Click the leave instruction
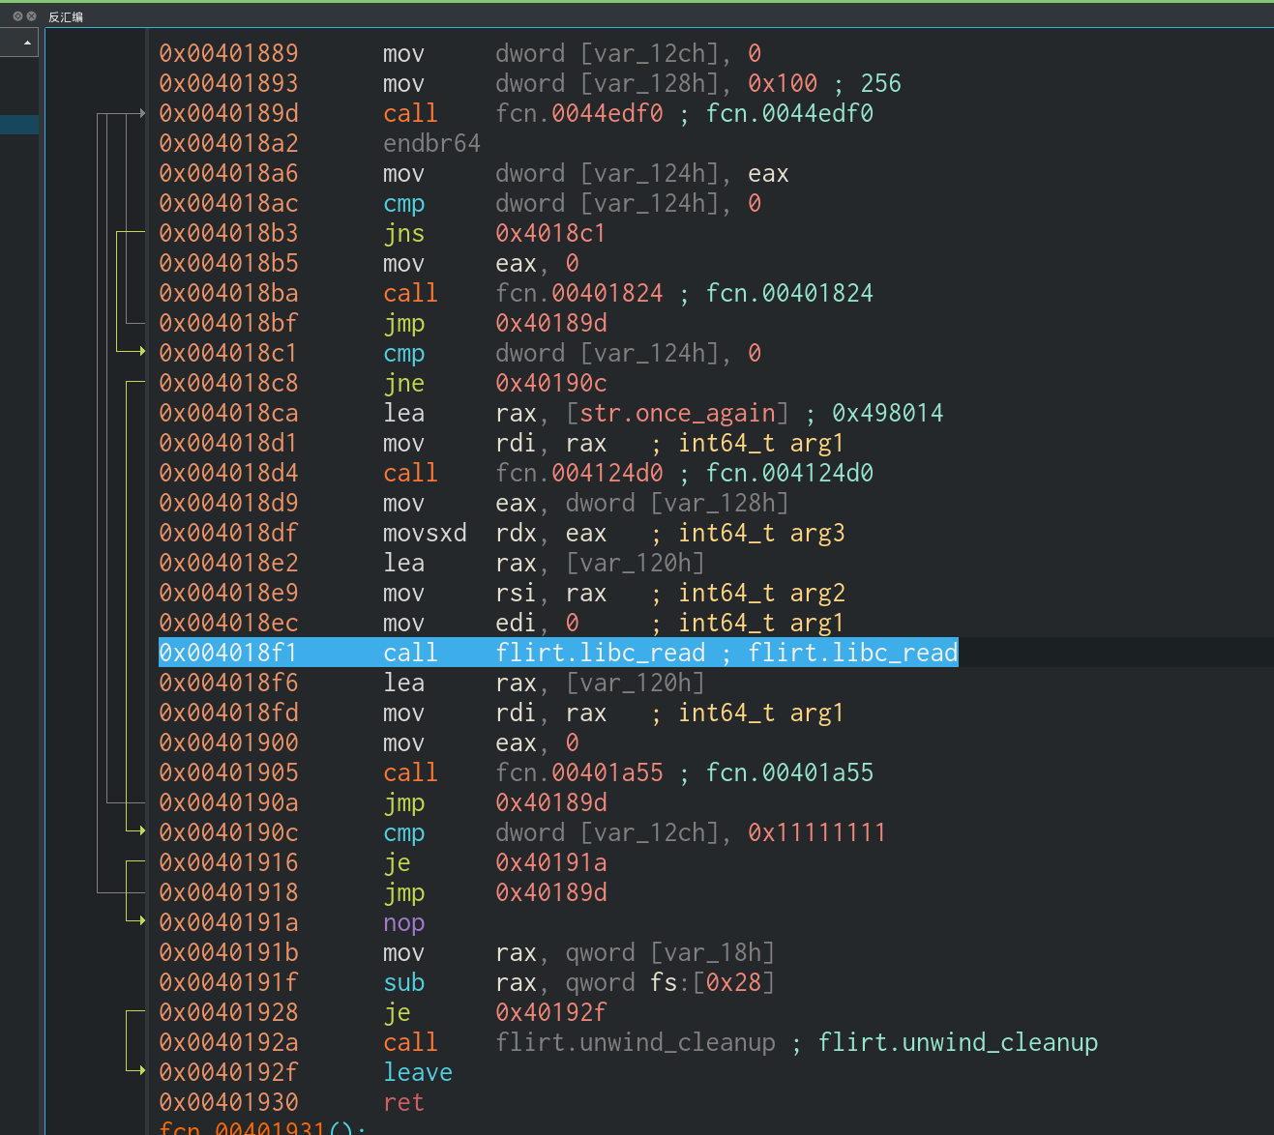The width and height of the screenshot is (1274, 1135). (418, 1072)
